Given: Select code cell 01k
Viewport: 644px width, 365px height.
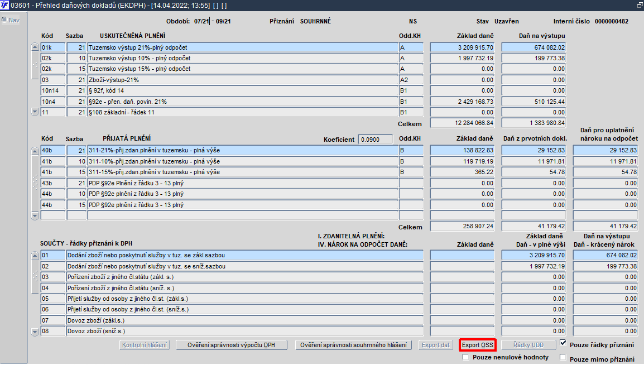Looking at the screenshot, I should [52, 47].
